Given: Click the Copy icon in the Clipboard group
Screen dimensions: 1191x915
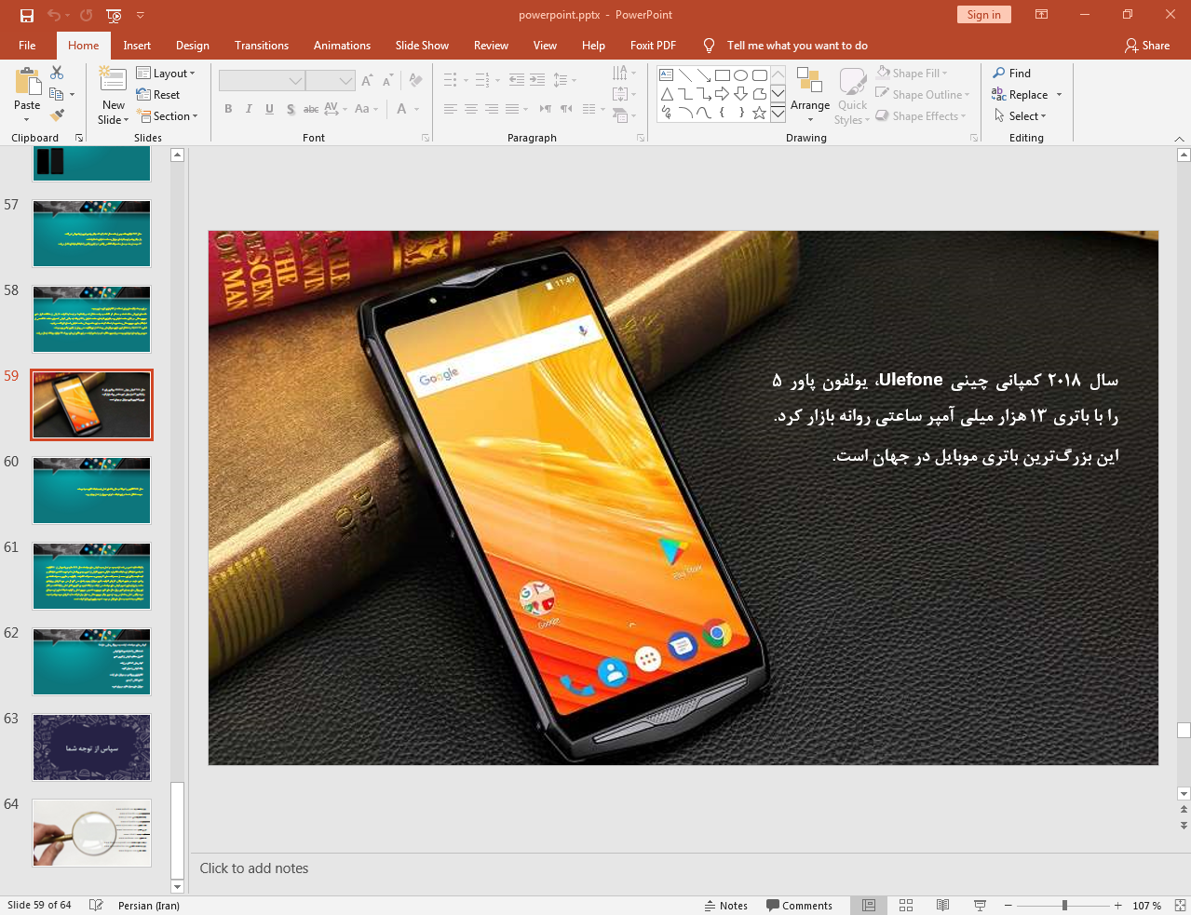Looking at the screenshot, I should click(57, 94).
